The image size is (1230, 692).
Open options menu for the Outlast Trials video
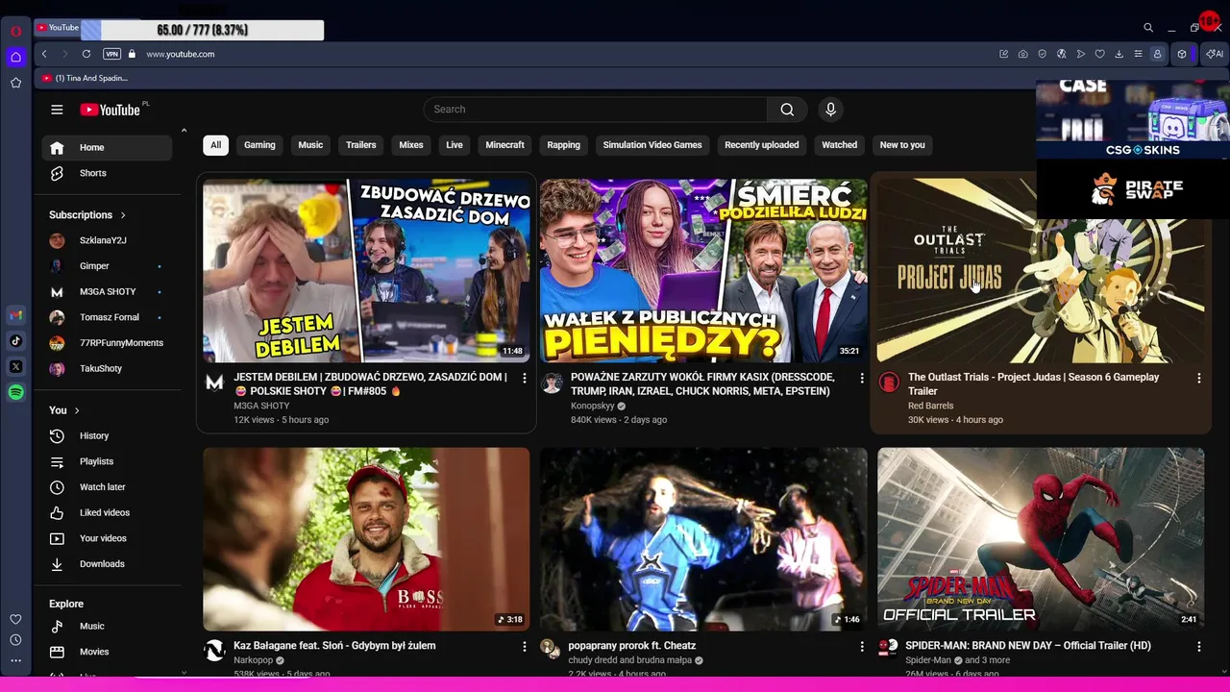pyautogui.click(x=1198, y=379)
